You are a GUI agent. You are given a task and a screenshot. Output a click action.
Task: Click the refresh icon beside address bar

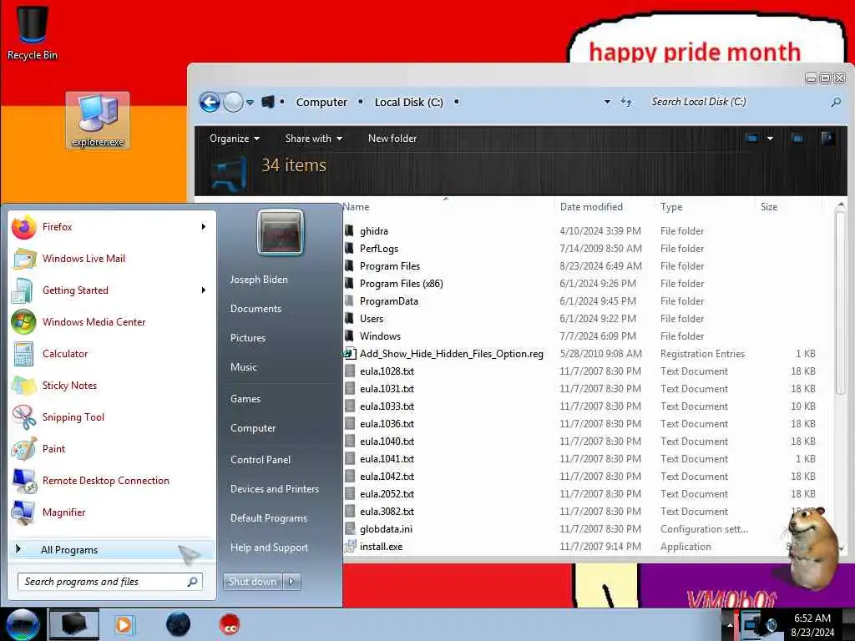point(626,102)
